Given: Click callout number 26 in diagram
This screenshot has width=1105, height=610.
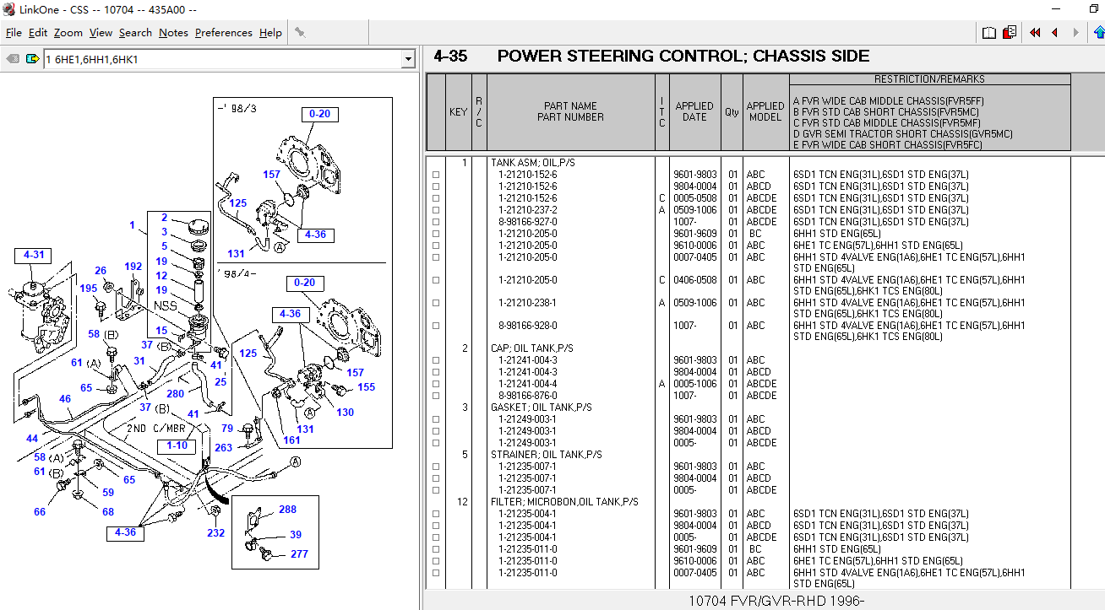Looking at the screenshot, I should [x=101, y=271].
